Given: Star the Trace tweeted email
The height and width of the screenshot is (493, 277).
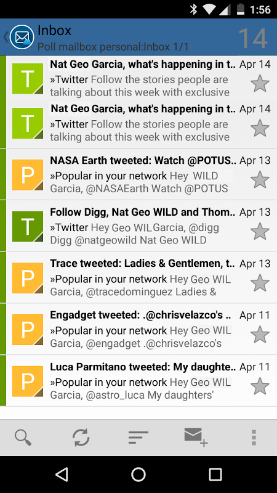Looking at the screenshot, I should (260, 283).
